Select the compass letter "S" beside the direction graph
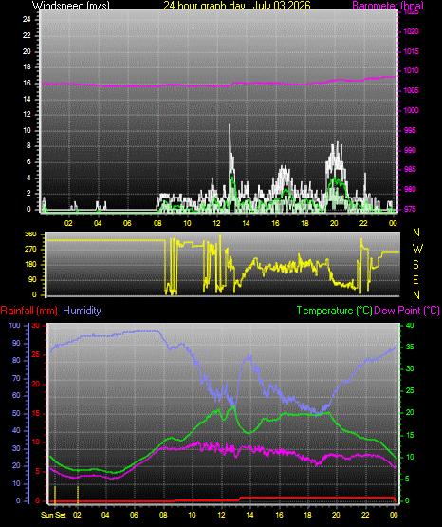The width and height of the screenshot is (442, 527). [415, 265]
